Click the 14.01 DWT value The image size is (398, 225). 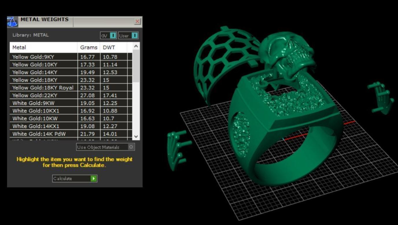click(110, 134)
